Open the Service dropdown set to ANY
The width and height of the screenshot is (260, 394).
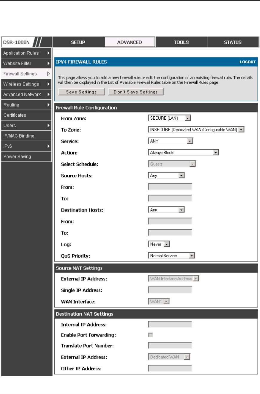(171, 141)
